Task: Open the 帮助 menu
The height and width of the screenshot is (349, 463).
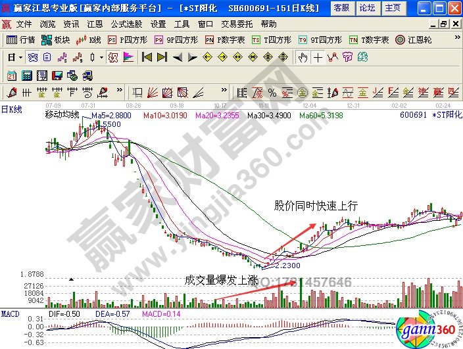Action: tap(269, 24)
